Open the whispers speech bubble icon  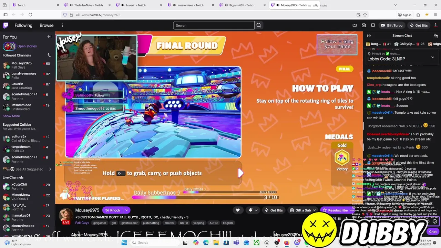373,25
